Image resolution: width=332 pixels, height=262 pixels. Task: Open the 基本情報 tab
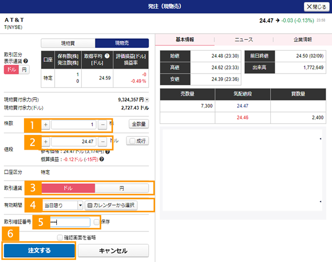click(x=185, y=39)
